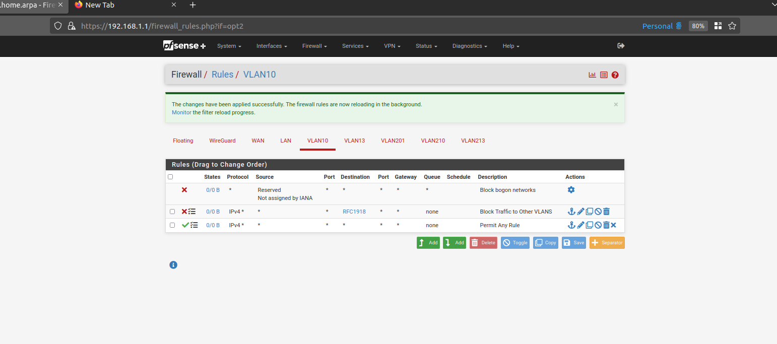The image size is (777, 344).
Task: Open the 80% zoom level indicator
Action: [x=698, y=26]
